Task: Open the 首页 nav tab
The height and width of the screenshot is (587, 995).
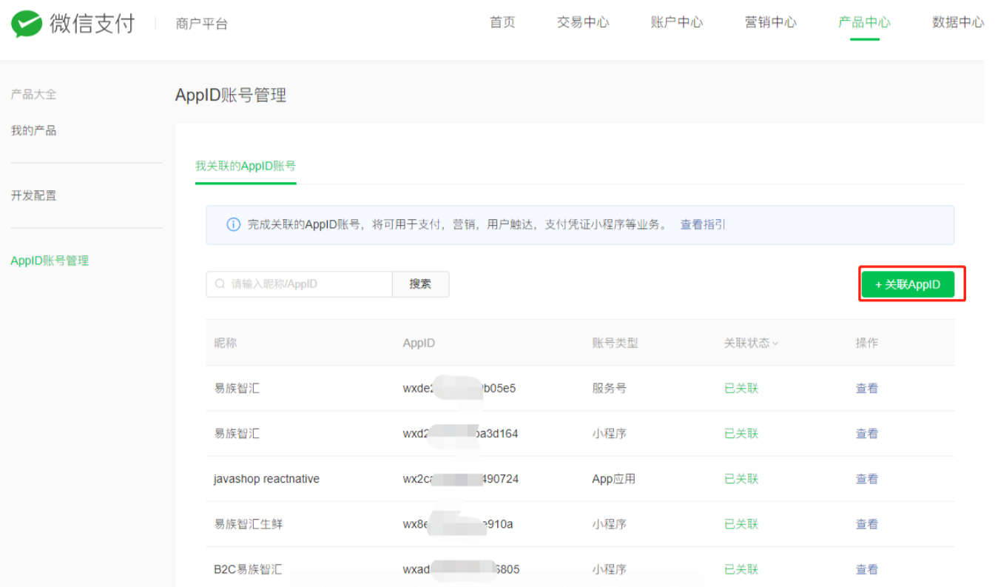Action: pyautogui.click(x=502, y=22)
